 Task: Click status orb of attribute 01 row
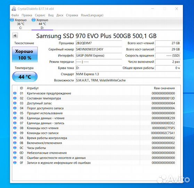(x=15, y=93)
